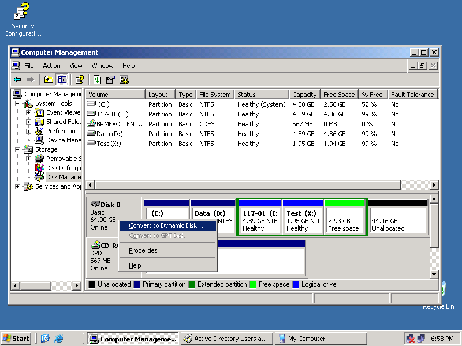Expand Services and Applications node

[x=18, y=186]
